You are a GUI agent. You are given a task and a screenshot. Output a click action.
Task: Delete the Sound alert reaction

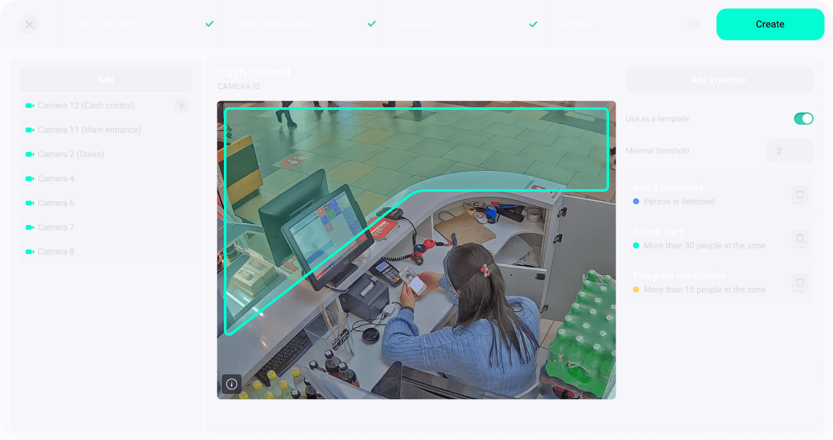pyautogui.click(x=800, y=239)
